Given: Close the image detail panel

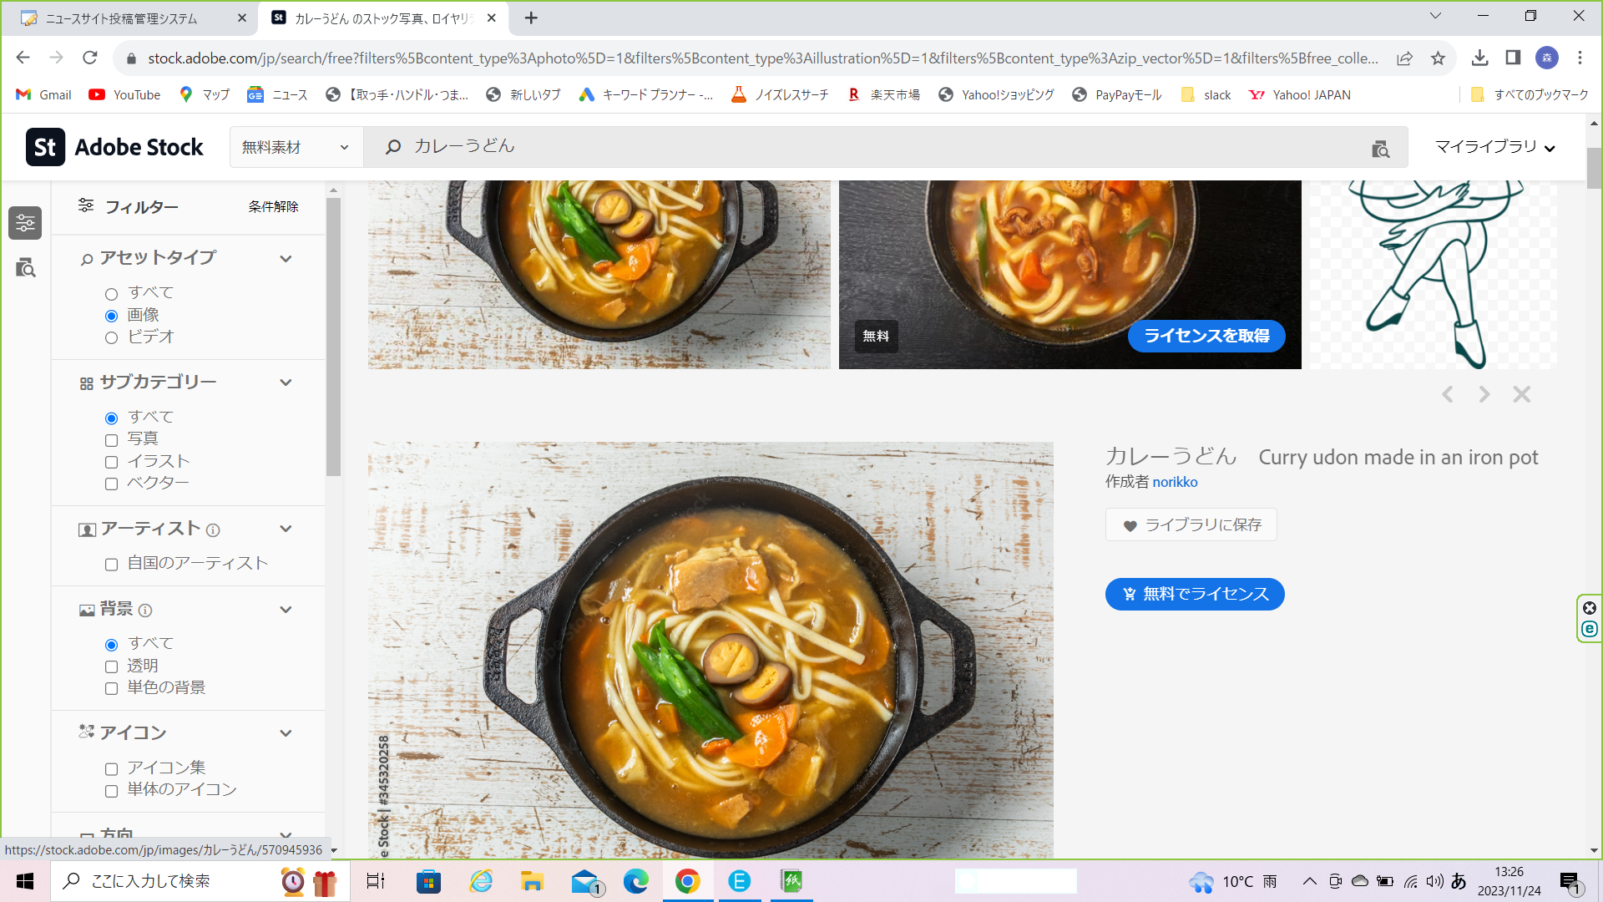Looking at the screenshot, I should (1521, 394).
